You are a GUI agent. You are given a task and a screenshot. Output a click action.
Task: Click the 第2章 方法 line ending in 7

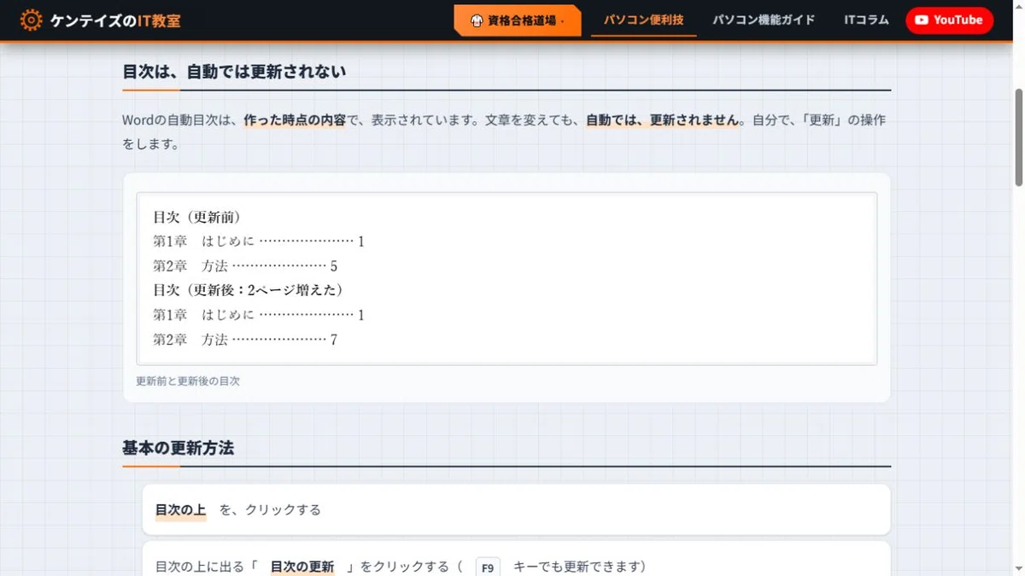[x=245, y=340]
